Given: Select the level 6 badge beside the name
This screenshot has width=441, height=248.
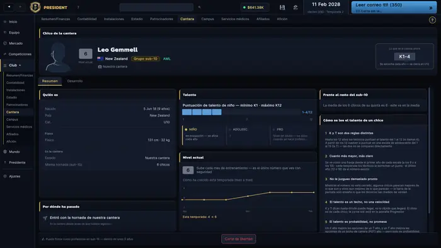Looking at the screenshot, I should 86,54.
